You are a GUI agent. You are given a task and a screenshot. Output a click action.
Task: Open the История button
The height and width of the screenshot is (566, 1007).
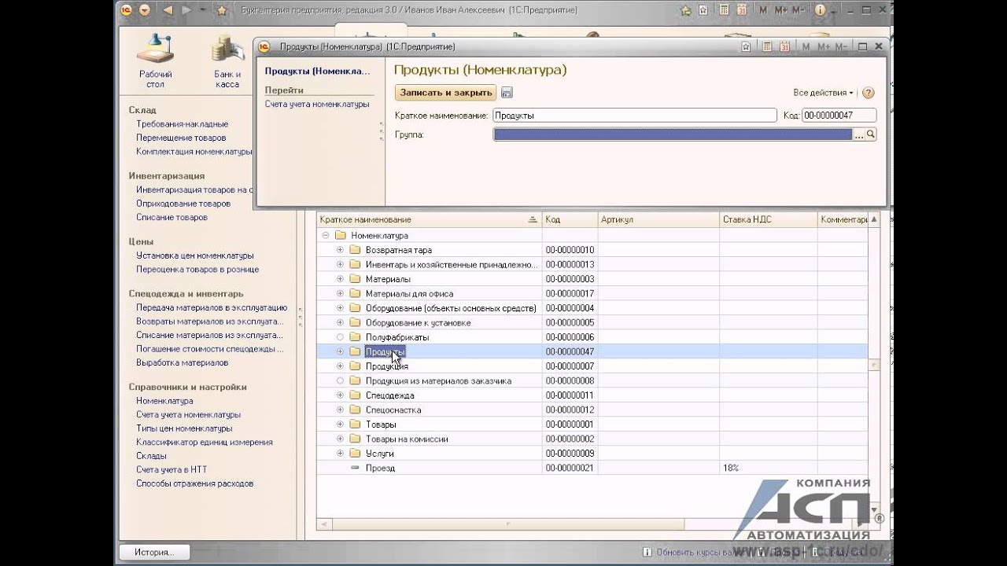click(153, 552)
